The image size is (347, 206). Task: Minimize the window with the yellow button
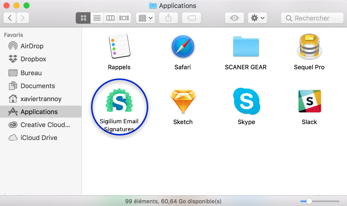click(x=16, y=5)
